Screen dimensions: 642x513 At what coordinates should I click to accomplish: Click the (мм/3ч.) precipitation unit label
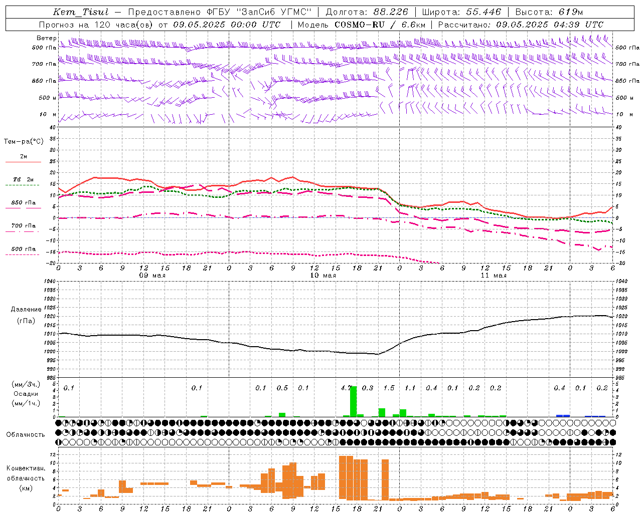pyautogui.click(x=26, y=384)
